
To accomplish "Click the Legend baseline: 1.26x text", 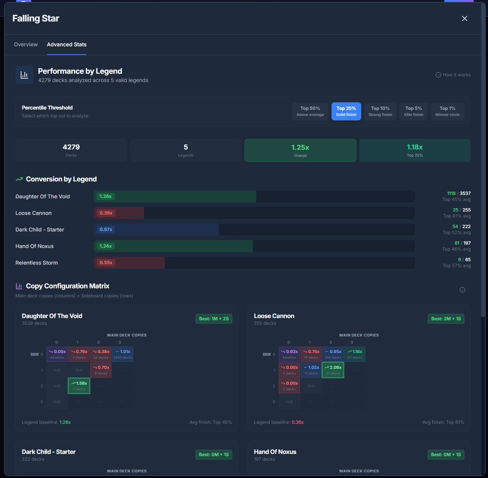I will point(46,422).
